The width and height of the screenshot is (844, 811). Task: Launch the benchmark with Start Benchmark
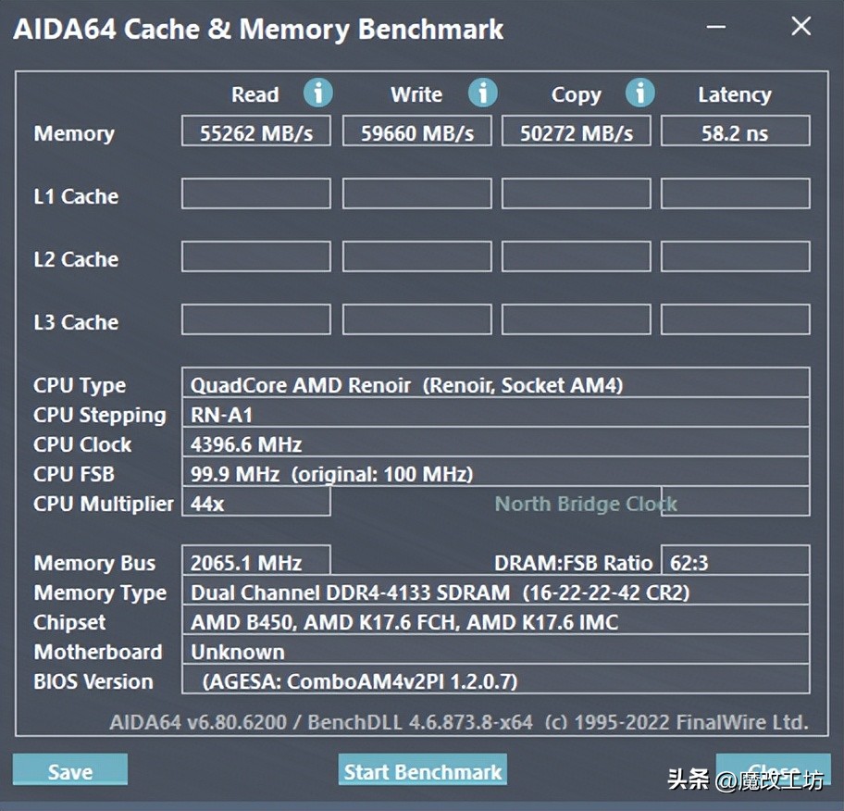422,769
